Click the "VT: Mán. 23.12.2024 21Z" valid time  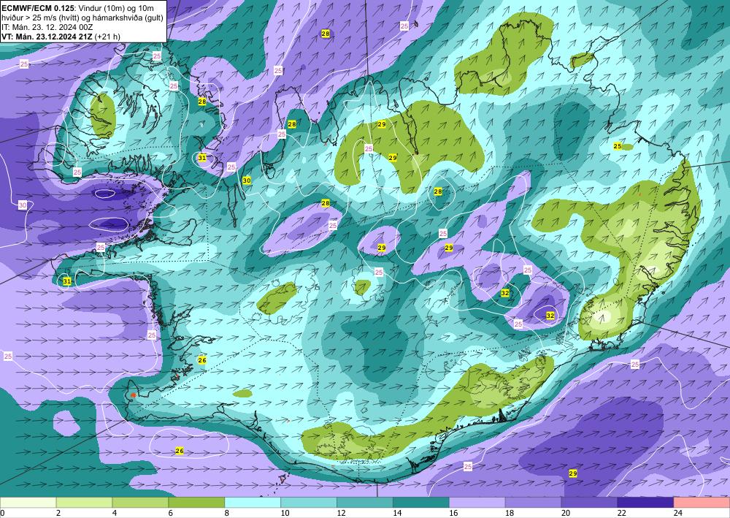click(x=47, y=37)
